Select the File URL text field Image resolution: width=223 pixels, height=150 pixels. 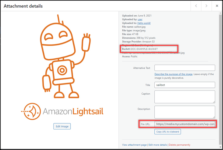[x=185, y=124]
